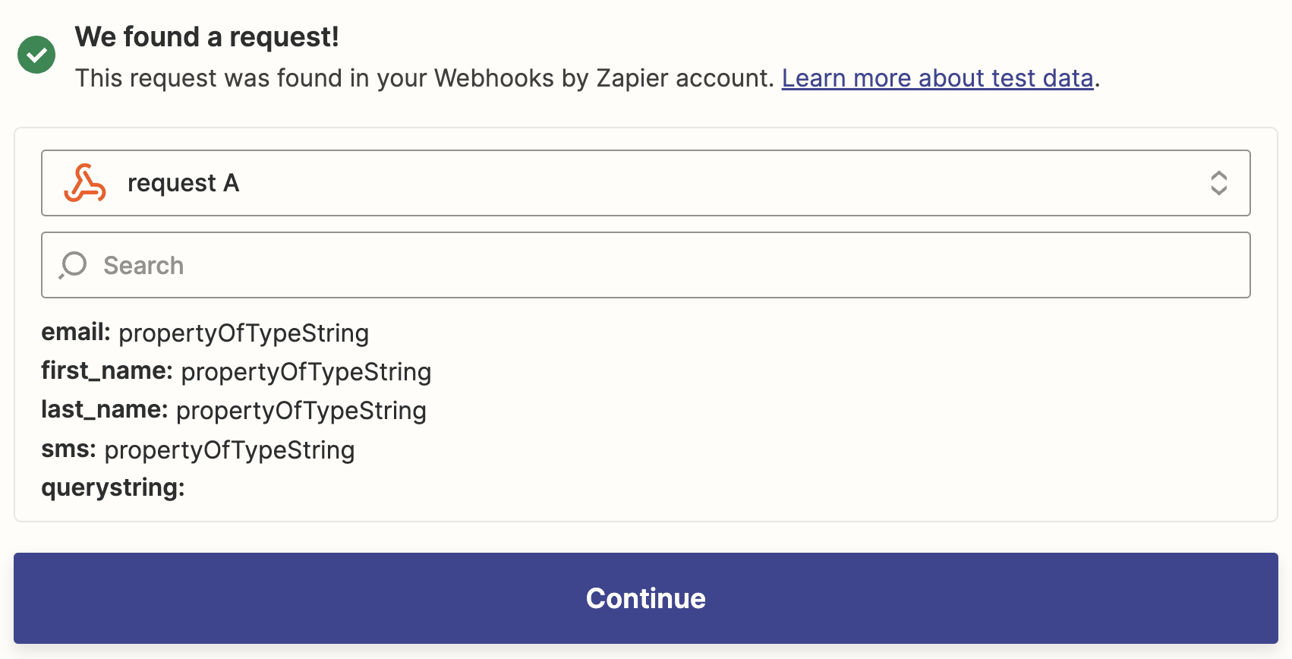Select the last_name field row
Screen dimensions: 1292x659
234,410
